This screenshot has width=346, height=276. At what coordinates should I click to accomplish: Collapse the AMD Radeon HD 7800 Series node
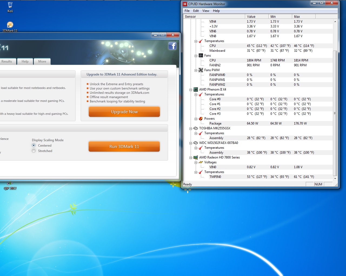click(x=191, y=158)
